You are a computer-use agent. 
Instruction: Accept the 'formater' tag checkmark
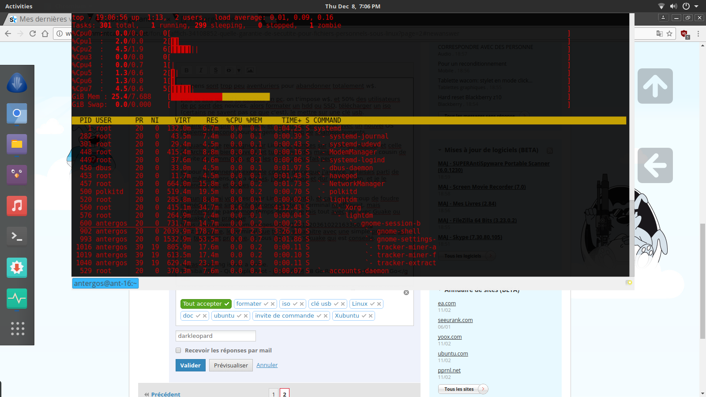click(266, 304)
